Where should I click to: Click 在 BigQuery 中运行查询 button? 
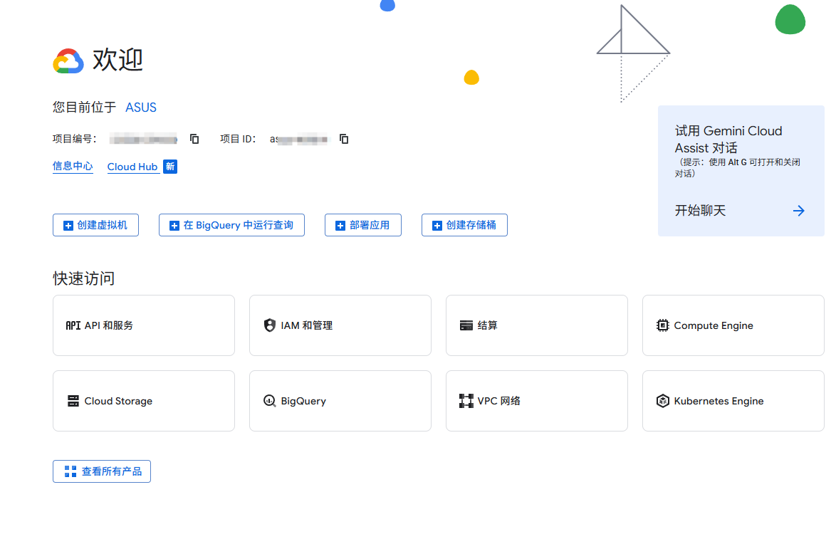click(x=231, y=225)
